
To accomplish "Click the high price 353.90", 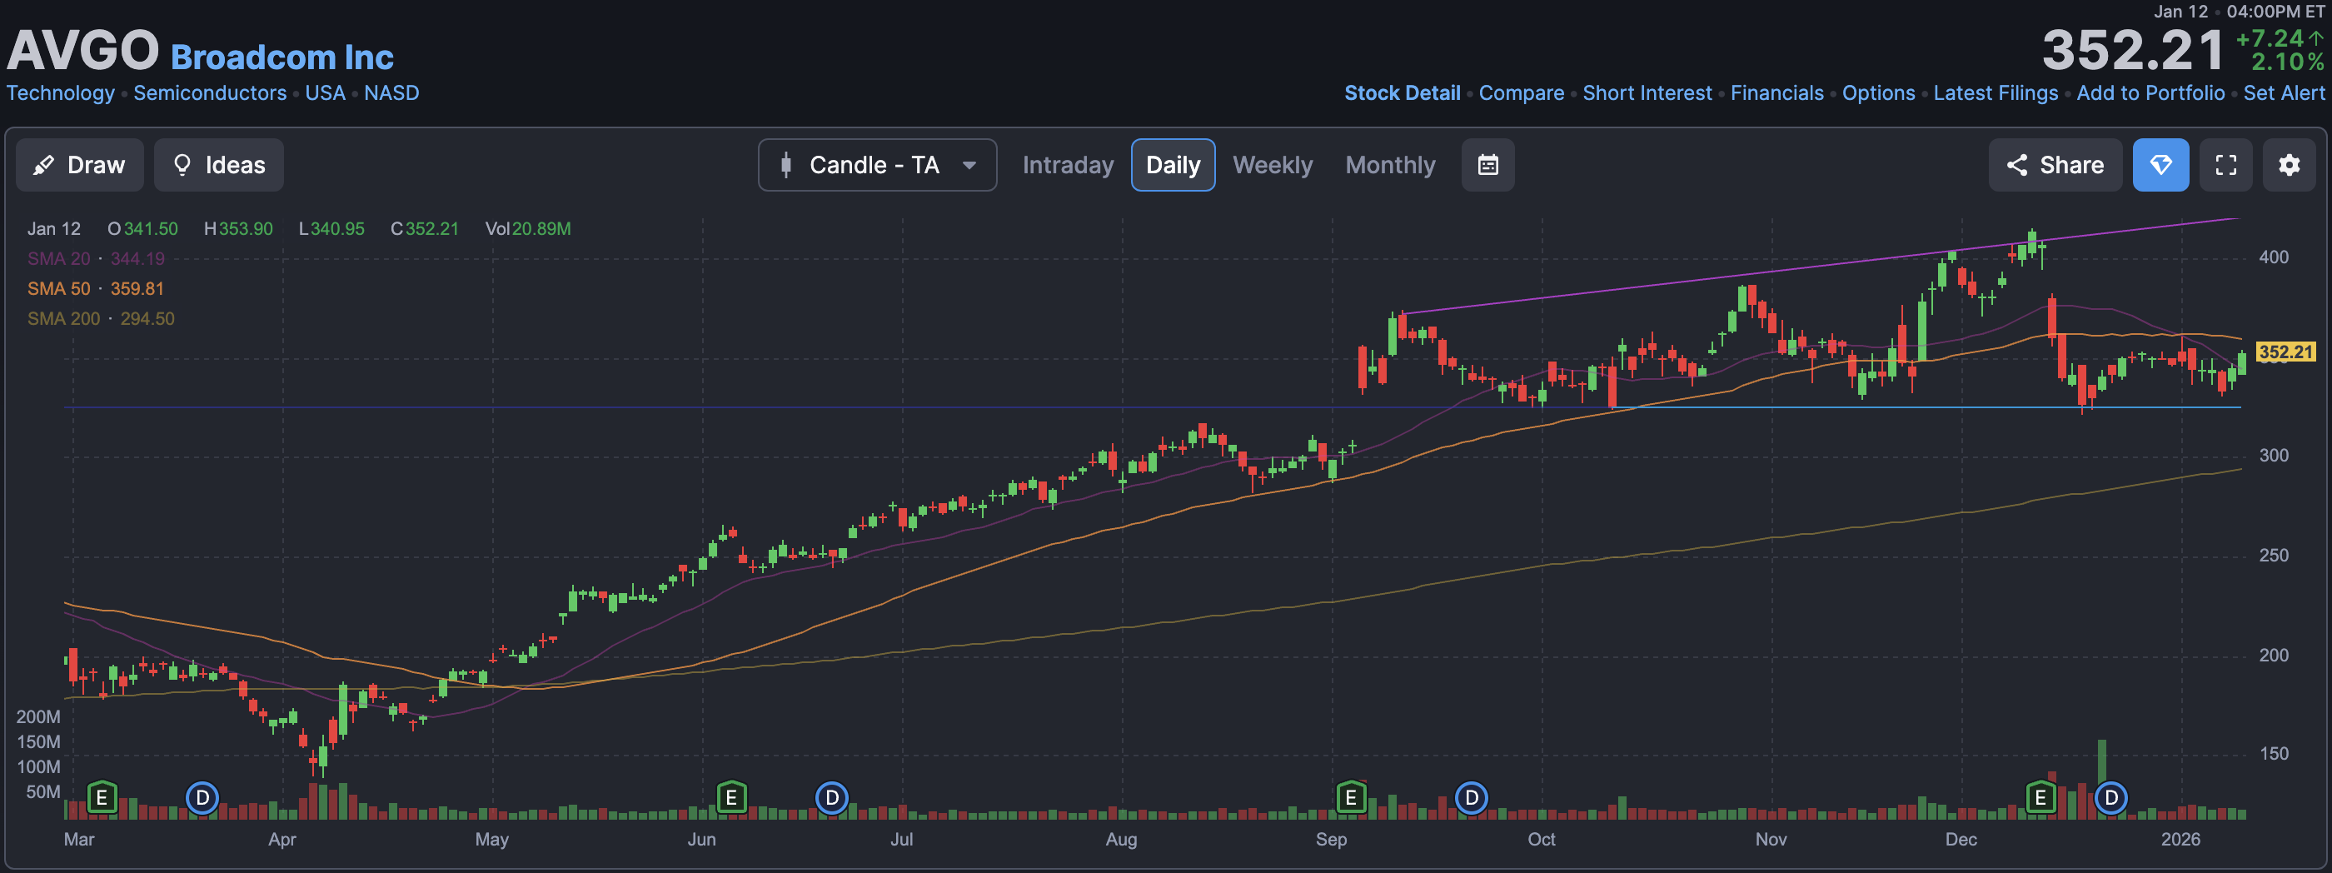I will (246, 229).
